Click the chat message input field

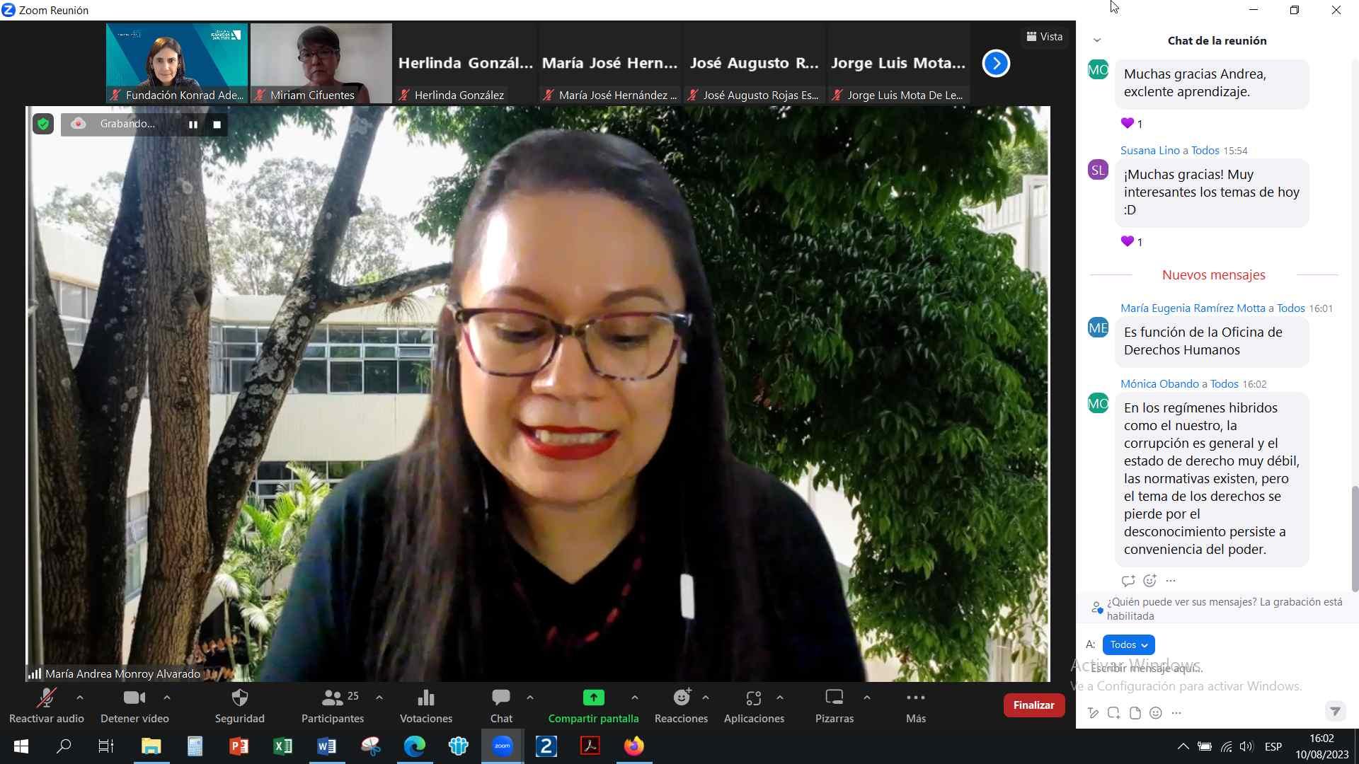pos(1203,668)
